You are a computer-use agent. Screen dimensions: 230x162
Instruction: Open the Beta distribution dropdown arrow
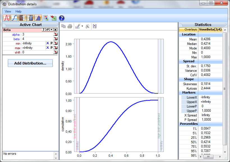pyautogui.click(x=52, y=30)
